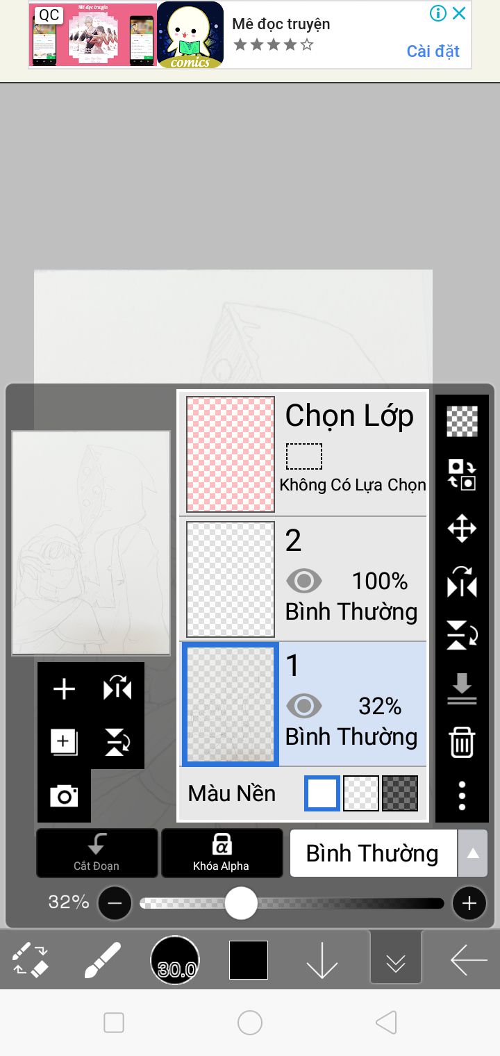Hide layer 2 using eye icon
Viewport: 500px width, 1056px height.
point(303,581)
